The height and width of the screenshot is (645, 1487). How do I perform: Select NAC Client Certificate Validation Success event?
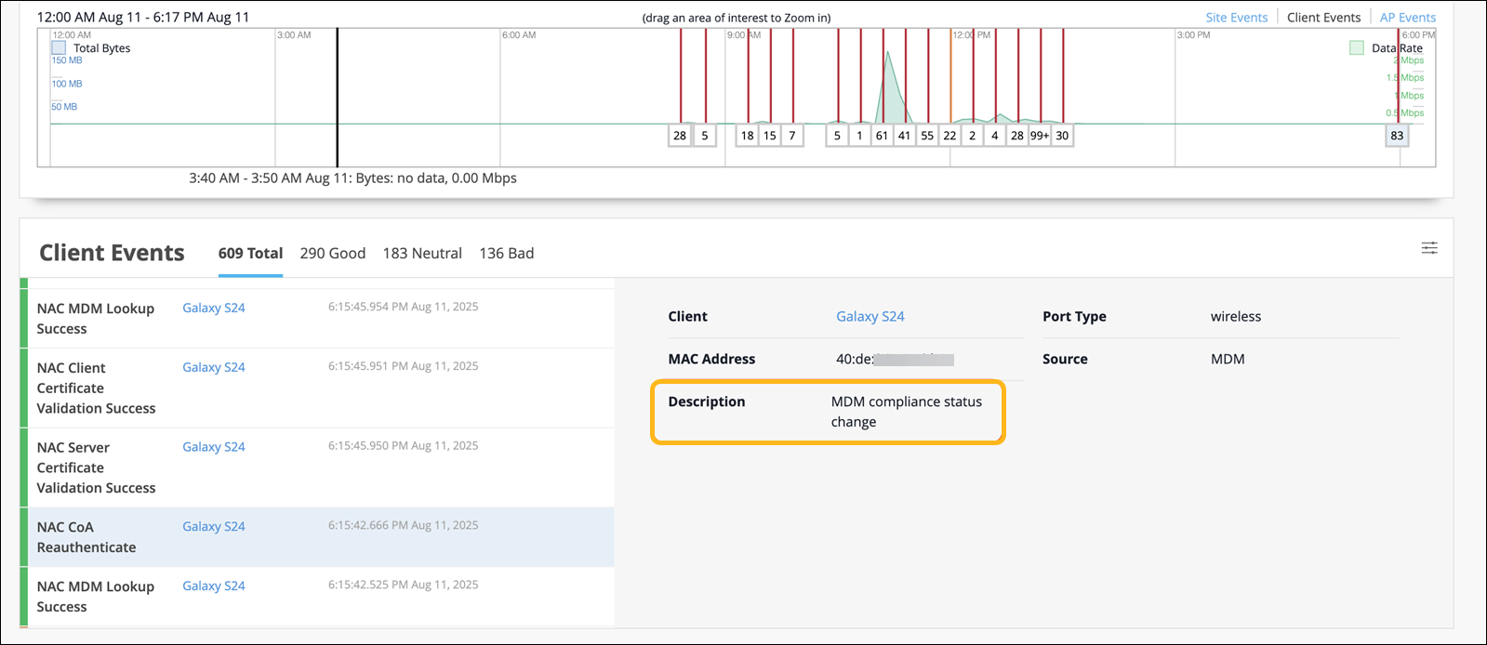[96, 388]
